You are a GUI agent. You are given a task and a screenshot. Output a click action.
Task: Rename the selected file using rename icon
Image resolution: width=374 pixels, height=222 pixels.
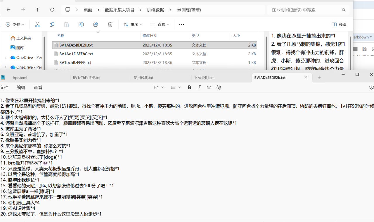(x=81, y=25)
